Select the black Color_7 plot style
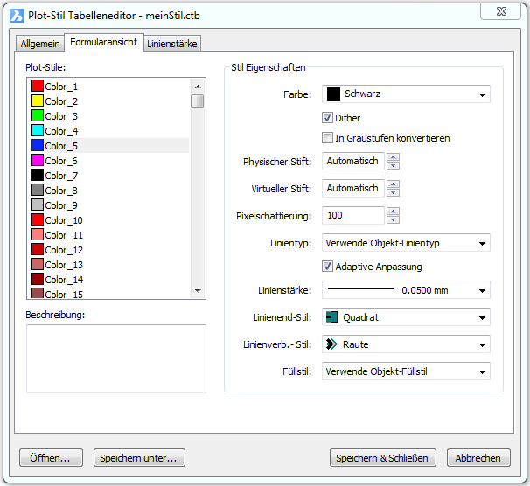Image resolution: width=530 pixels, height=486 pixels. (x=61, y=176)
